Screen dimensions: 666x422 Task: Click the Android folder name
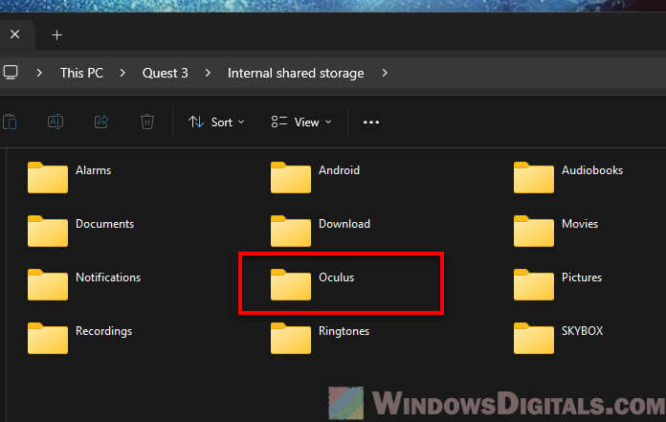339,170
